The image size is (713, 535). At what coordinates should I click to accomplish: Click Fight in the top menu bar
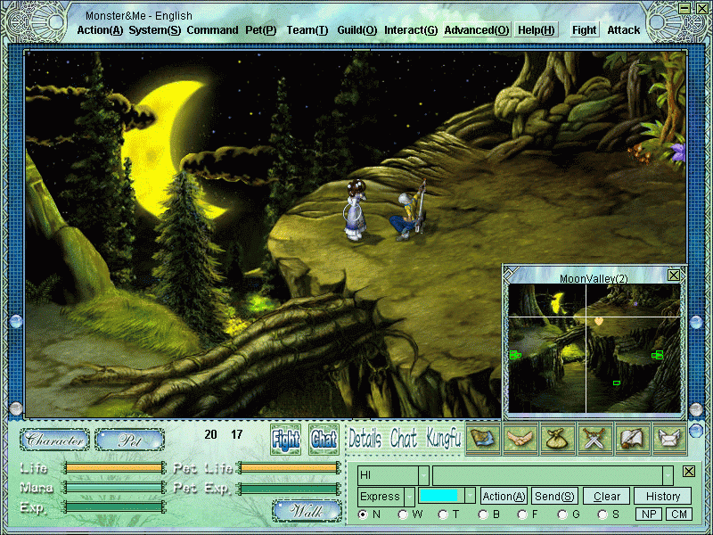click(585, 30)
